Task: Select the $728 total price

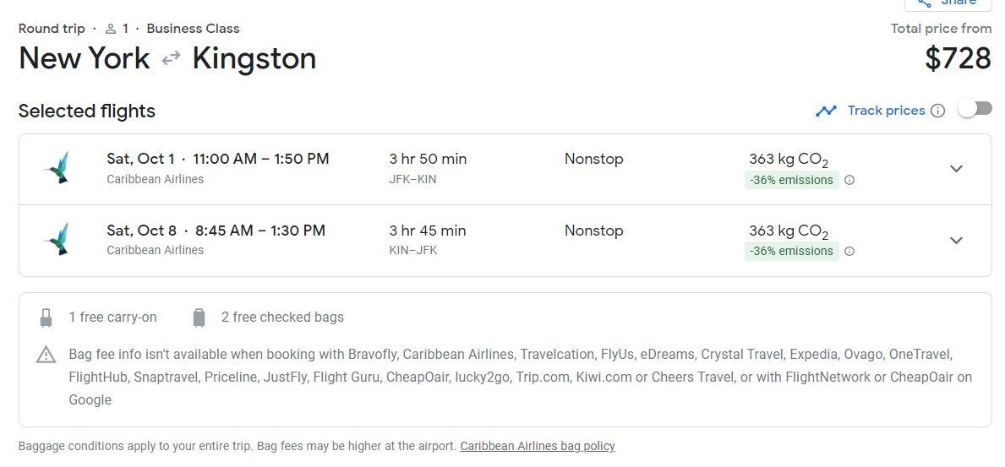Action: tap(958, 58)
